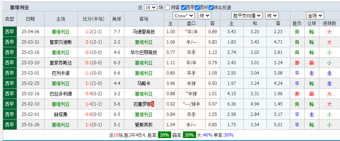The height and width of the screenshot is (141, 340).
Task: Click the 进球数 column header
Action: pos(329,23)
